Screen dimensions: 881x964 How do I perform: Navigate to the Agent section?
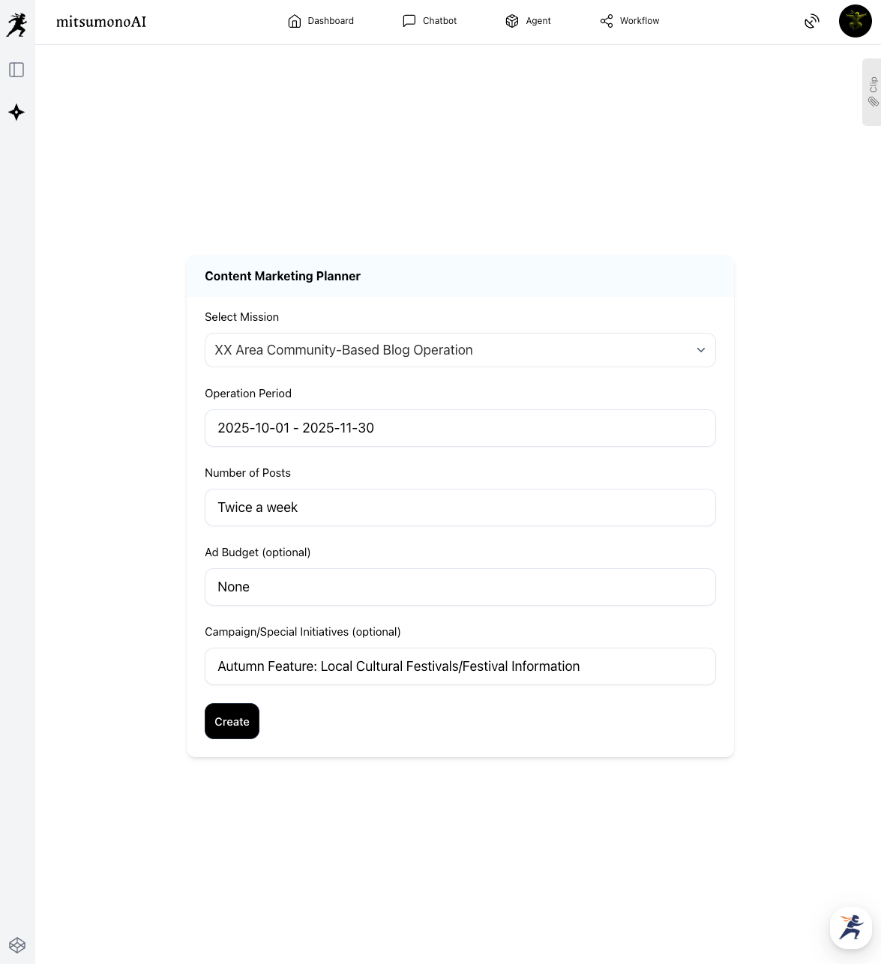tap(529, 21)
